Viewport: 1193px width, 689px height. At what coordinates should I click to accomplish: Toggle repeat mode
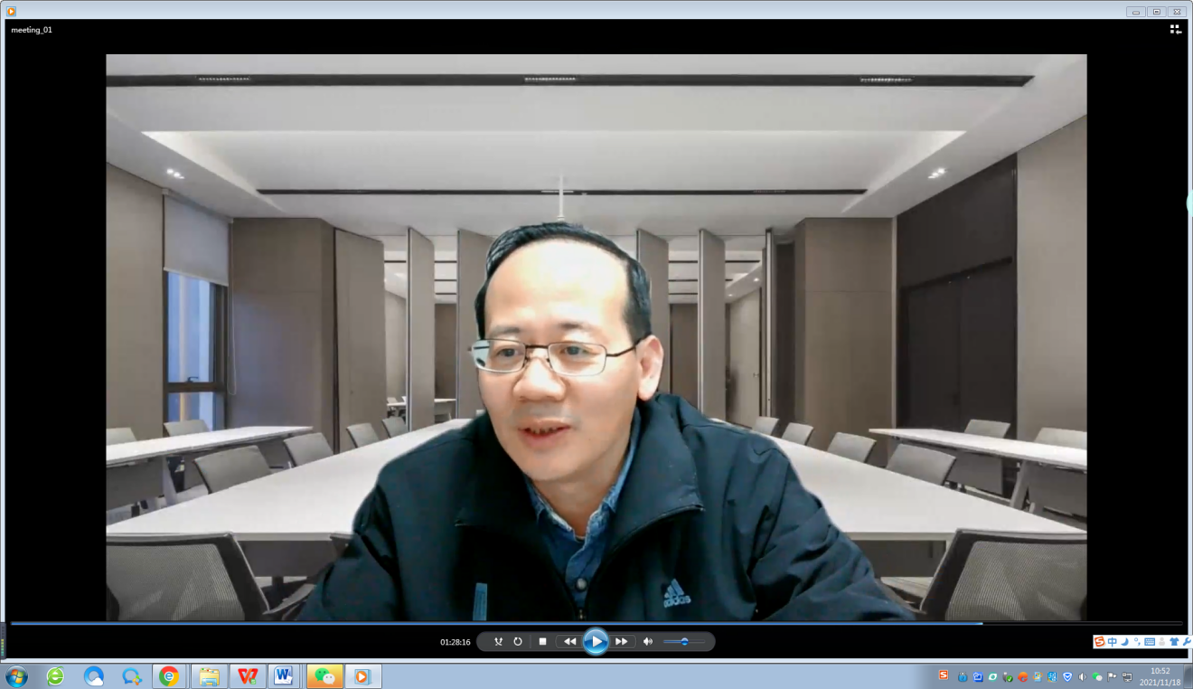click(518, 641)
